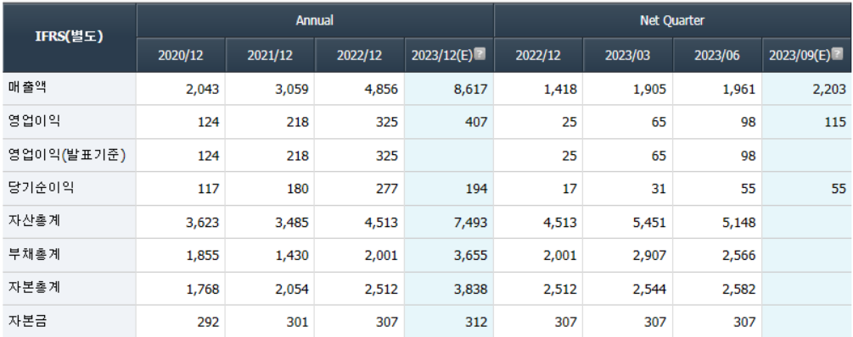Click the 2021/12 column header
This screenshot has width=853, height=337.
click(x=270, y=55)
